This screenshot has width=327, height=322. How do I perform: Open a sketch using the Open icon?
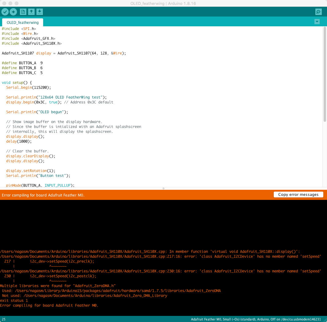click(31, 12)
